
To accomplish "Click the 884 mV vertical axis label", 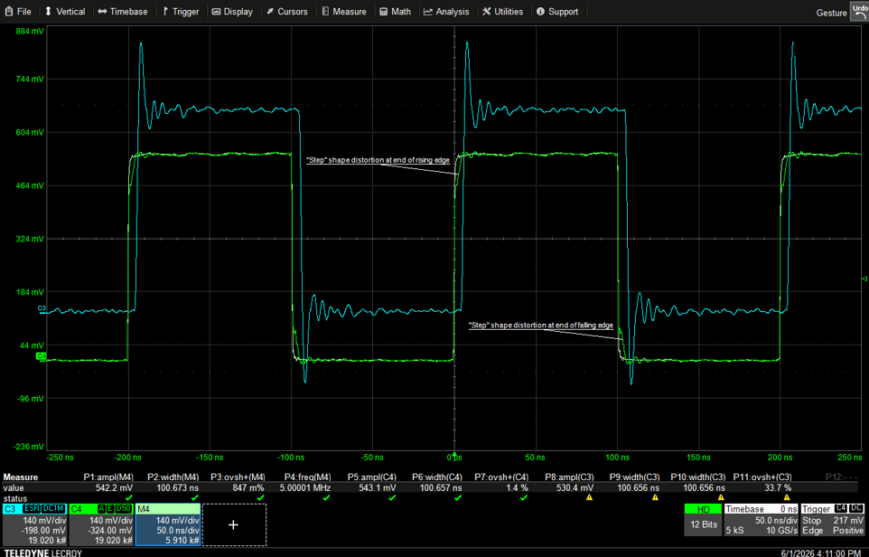I will click(x=31, y=32).
